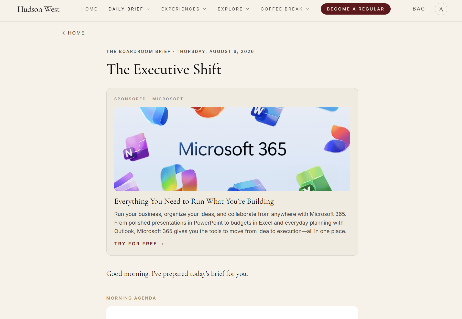
Task: Open the Coffee Break dropdown chevron
Action: (x=308, y=9)
